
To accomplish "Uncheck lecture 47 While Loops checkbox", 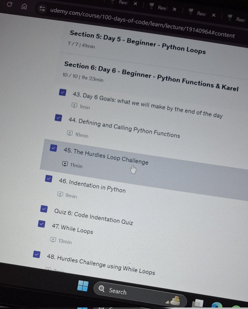I will pos(41,224).
